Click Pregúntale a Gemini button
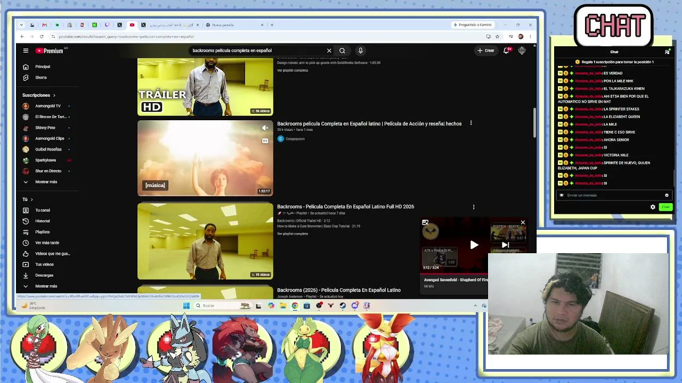The width and height of the screenshot is (682, 383). pos(473,25)
